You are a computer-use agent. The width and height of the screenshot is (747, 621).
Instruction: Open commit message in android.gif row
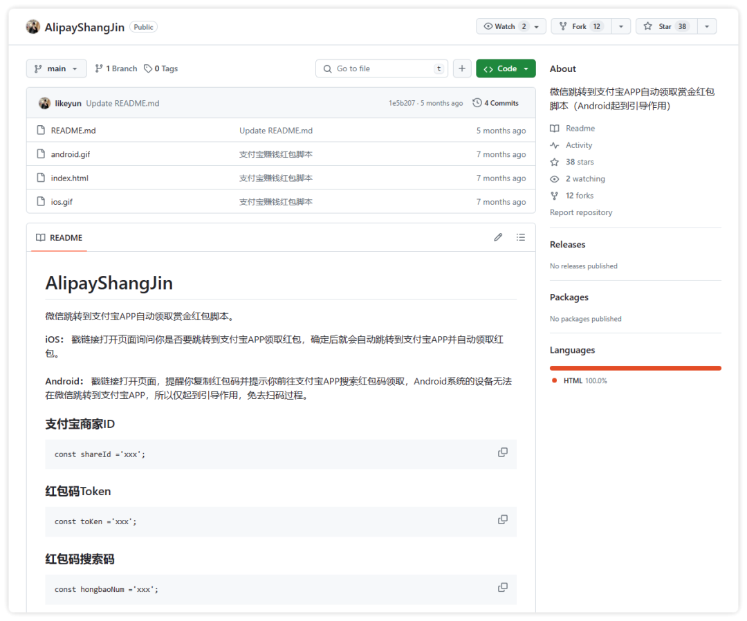(276, 154)
